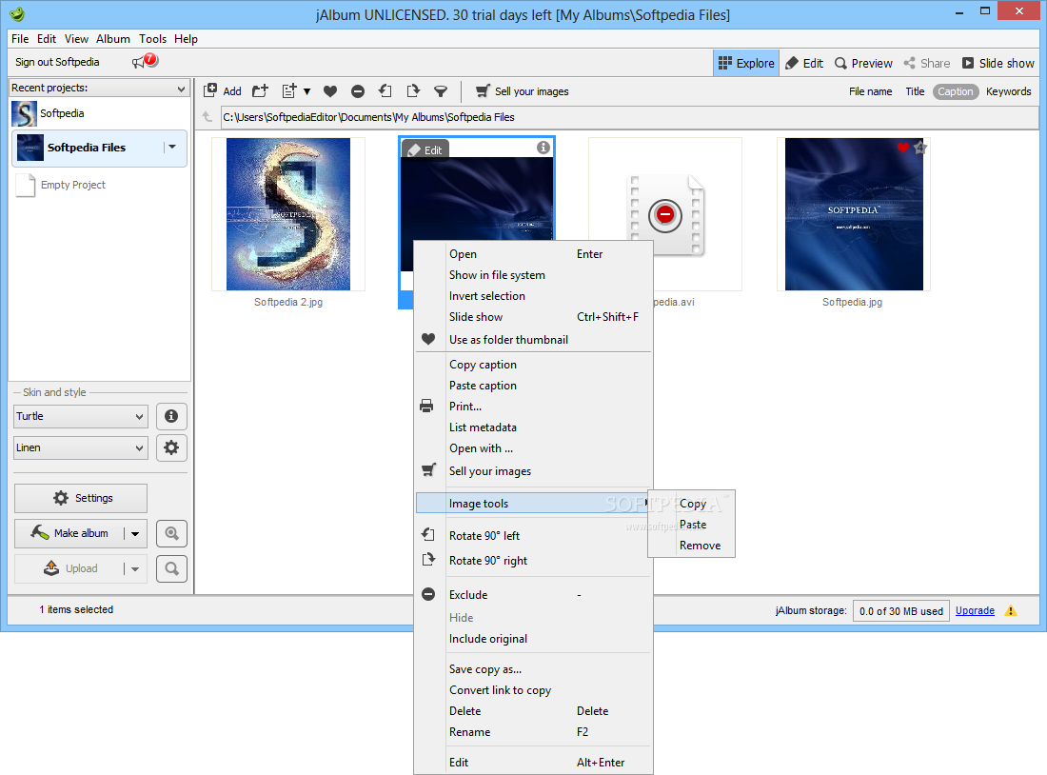Click the Make album button

[69, 533]
